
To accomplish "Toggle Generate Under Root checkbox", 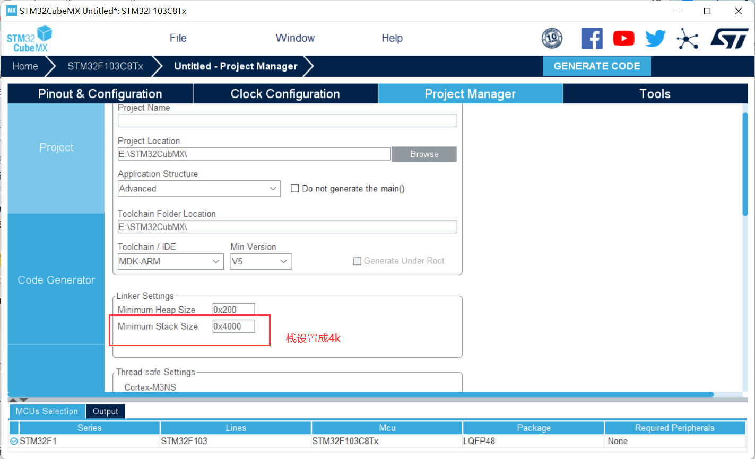I will click(x=357, y=261).
